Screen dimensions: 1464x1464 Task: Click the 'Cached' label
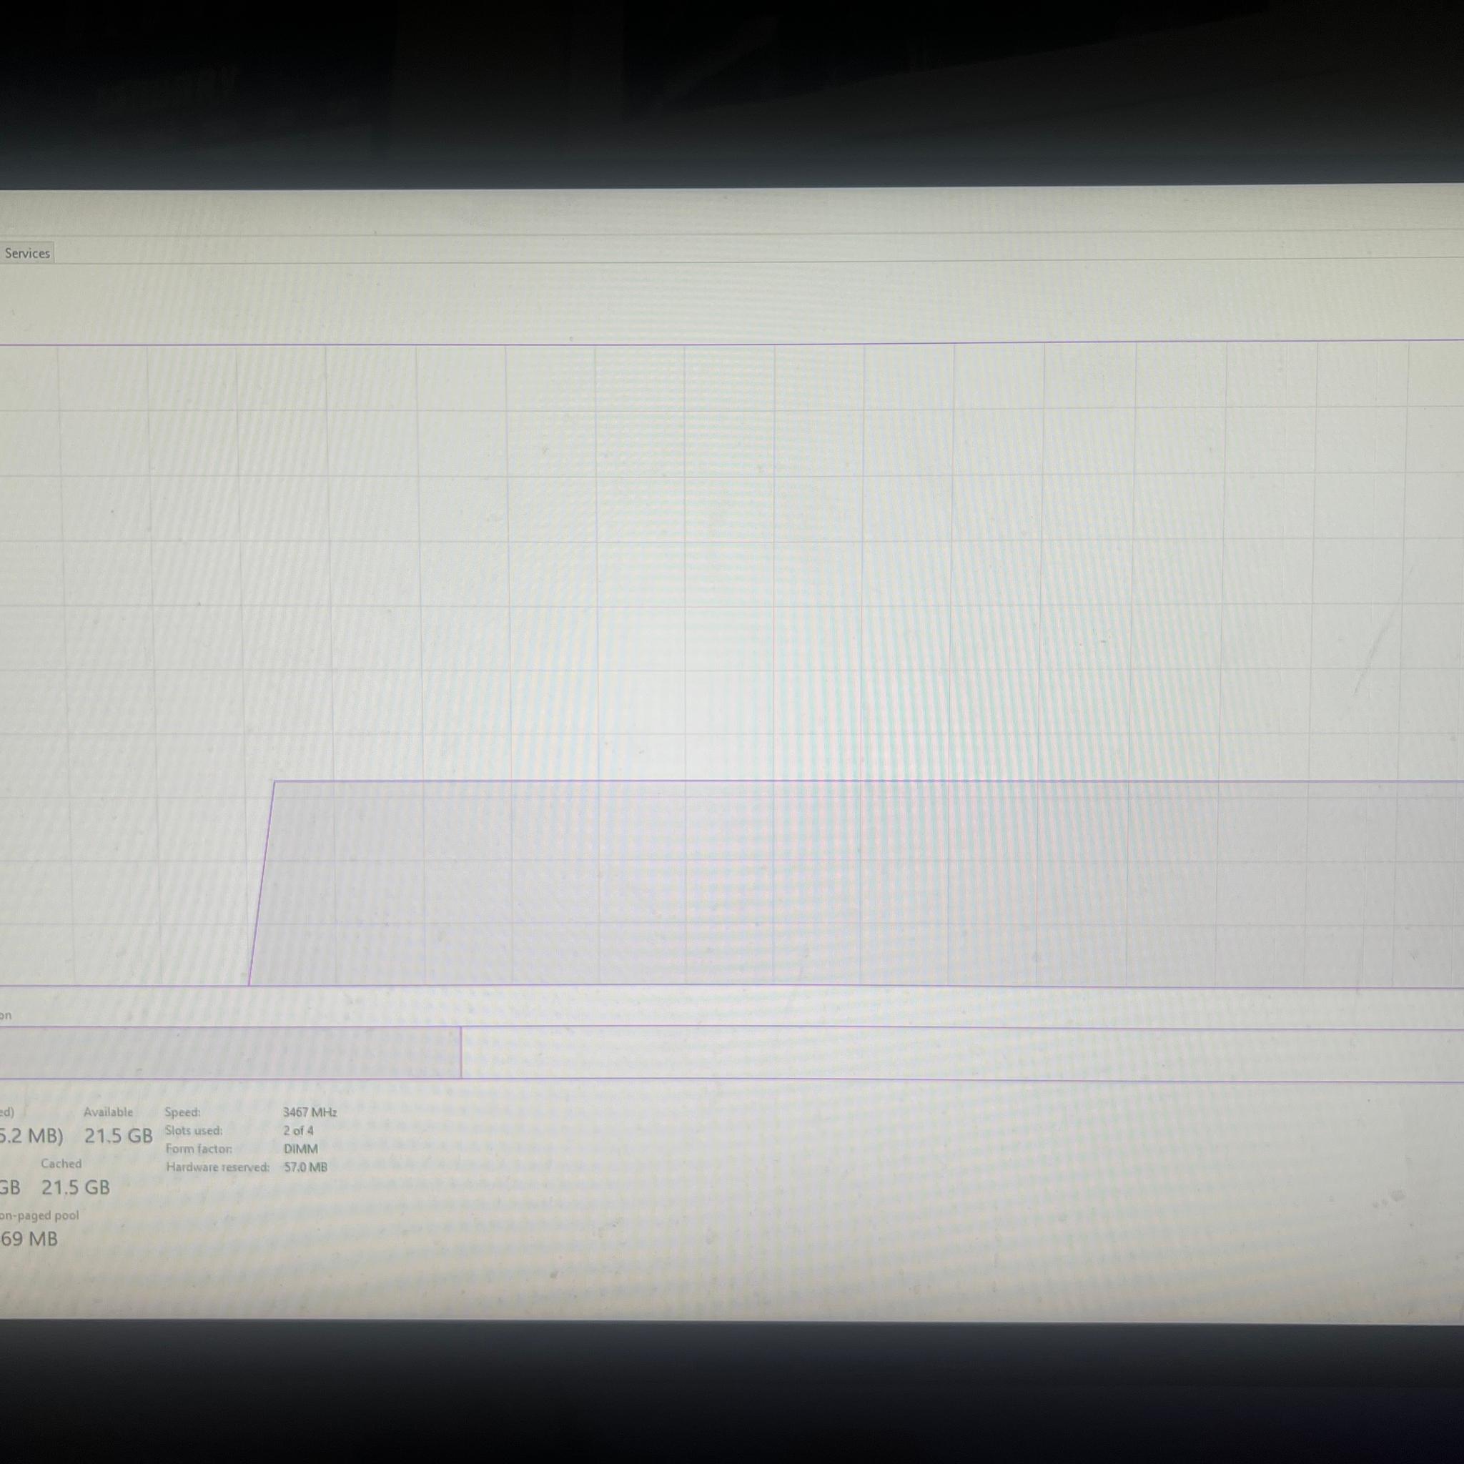tap(61, 1163)
